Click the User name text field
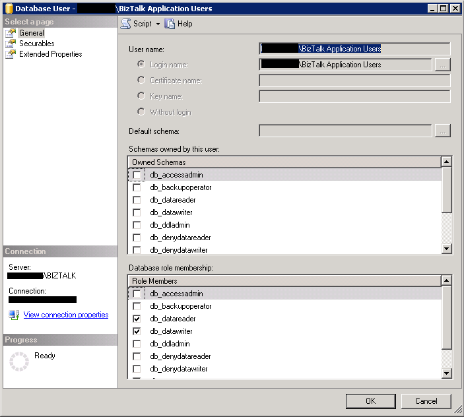This screenshot has width=464, height=417. (354, 49)
